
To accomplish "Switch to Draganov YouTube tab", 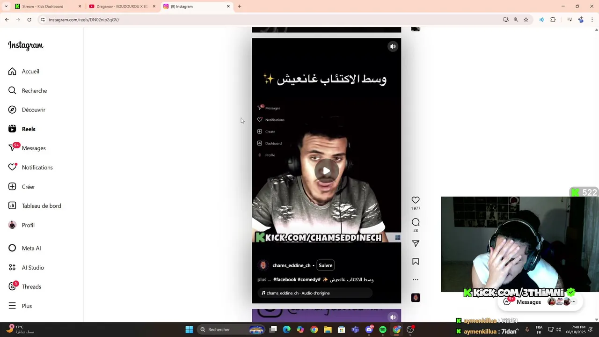I will 122,7.
